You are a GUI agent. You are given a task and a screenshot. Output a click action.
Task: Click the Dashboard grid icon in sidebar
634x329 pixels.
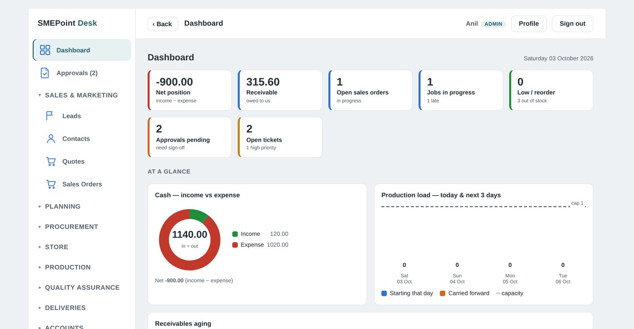[x=45, y=50]
